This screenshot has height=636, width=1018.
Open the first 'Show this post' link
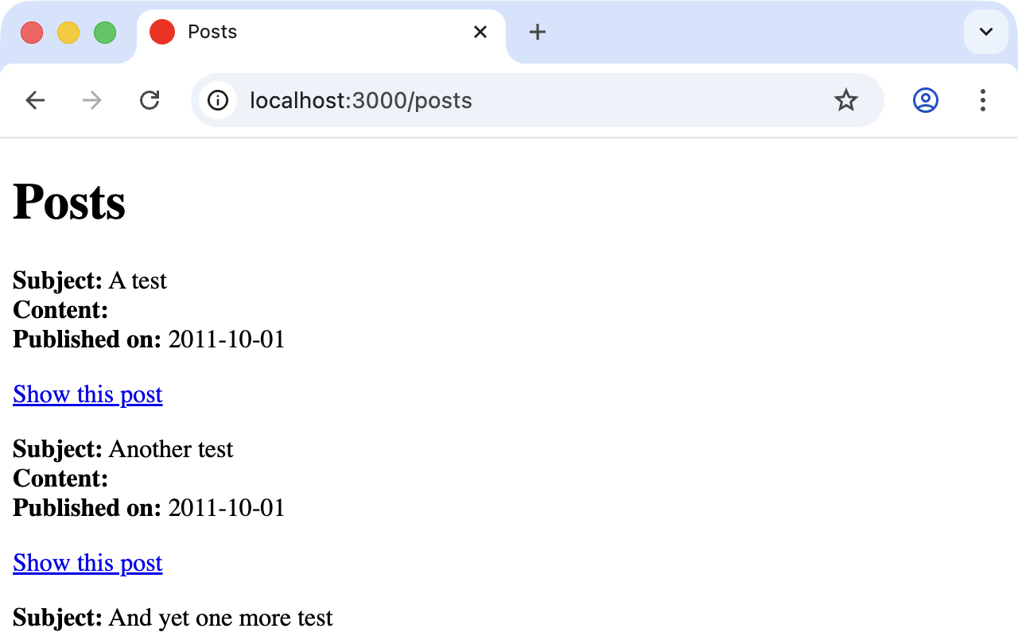[87, 394]
